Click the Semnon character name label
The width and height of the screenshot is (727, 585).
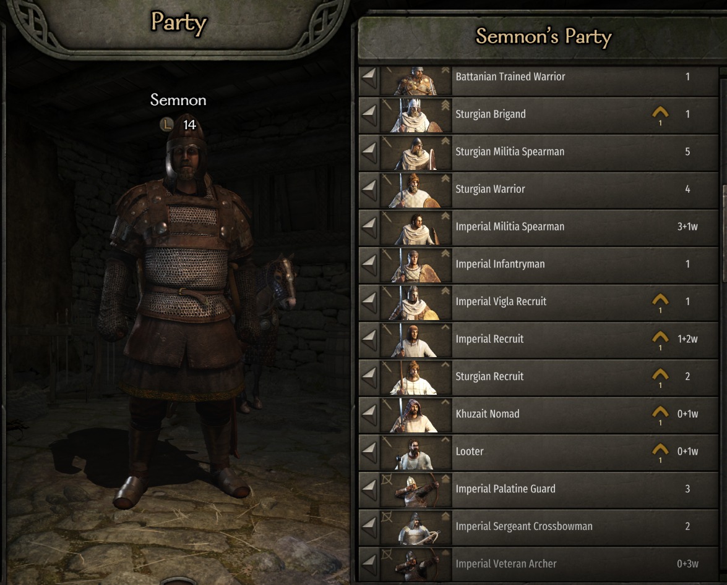(178, 100)
